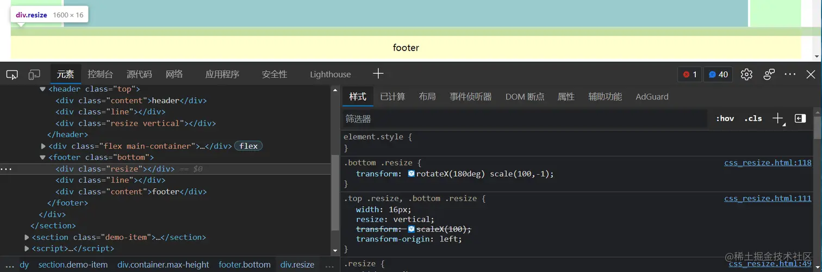Click the element.style rule block
822x272 pixels.
click(577, 143)
